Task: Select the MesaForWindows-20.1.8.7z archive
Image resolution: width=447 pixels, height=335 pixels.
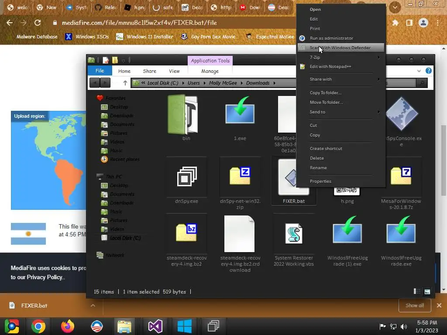Action: [x=401, y=176]
